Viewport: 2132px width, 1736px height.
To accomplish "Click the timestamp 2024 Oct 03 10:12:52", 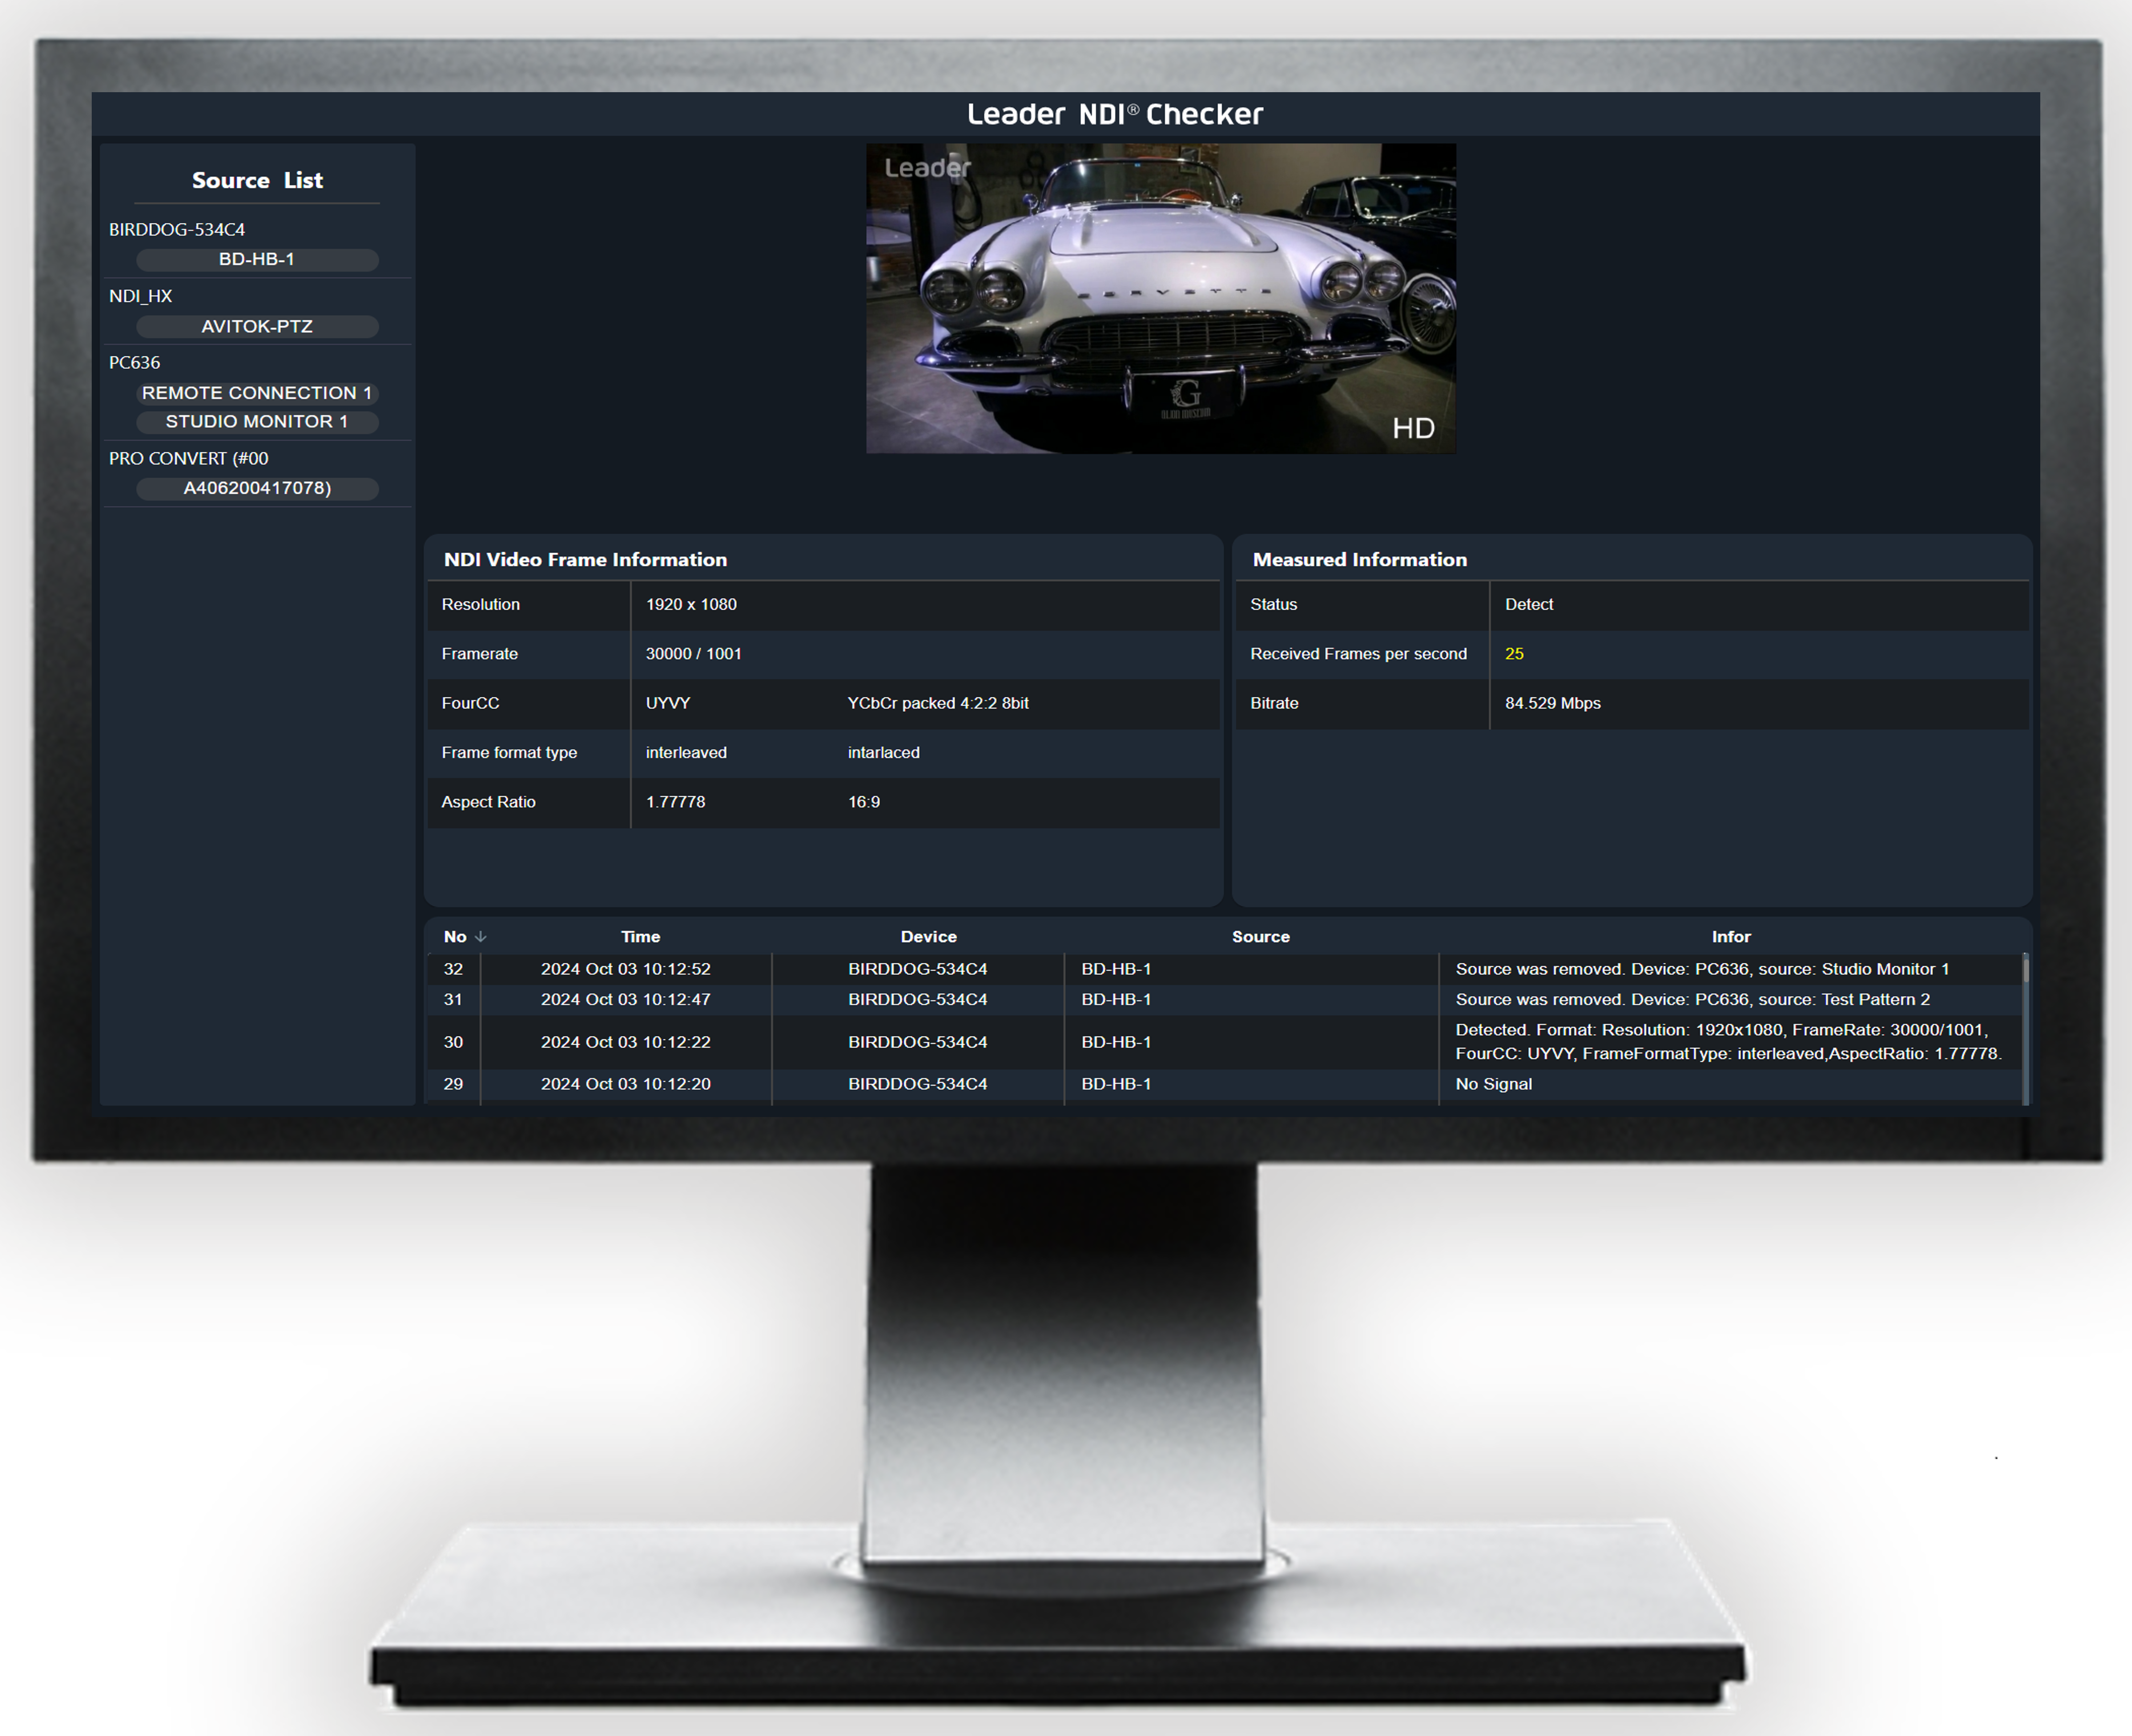I will tap(626, 970).
